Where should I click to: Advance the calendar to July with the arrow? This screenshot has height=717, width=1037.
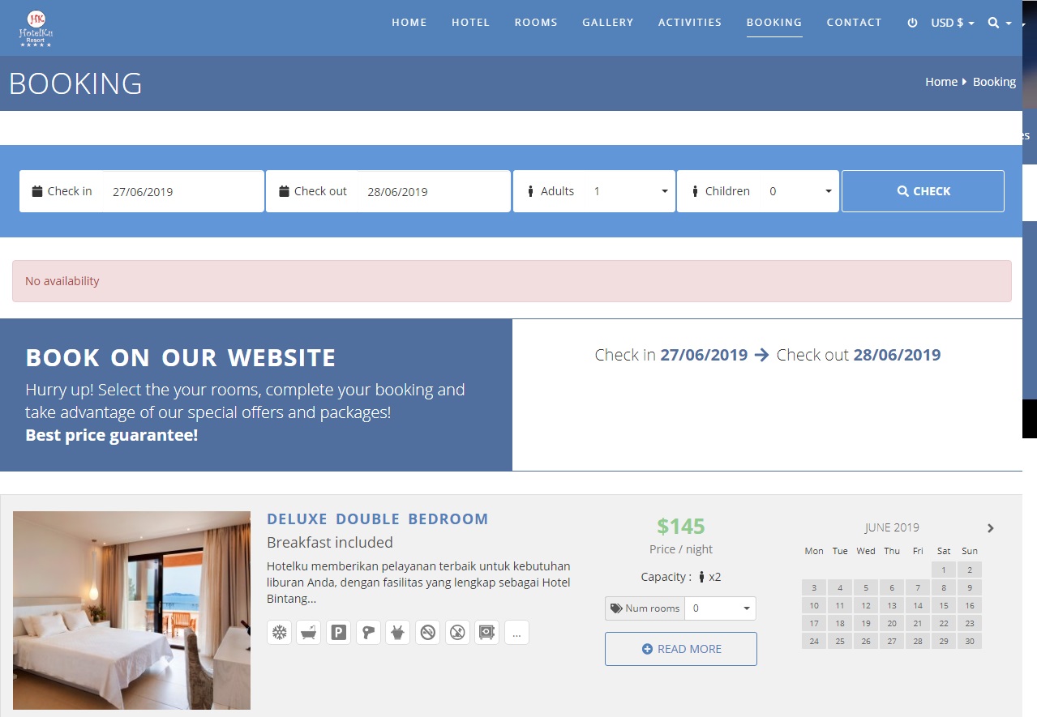(990, 527)
